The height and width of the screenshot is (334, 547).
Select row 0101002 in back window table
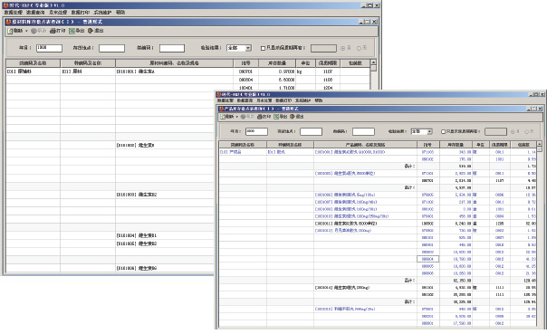135,145
